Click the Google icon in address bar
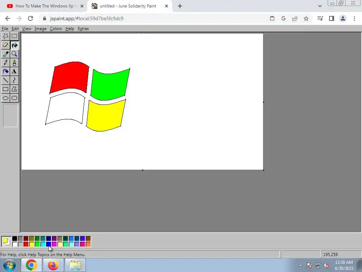The height and width of the screenshot is (272, 362). 284,18
